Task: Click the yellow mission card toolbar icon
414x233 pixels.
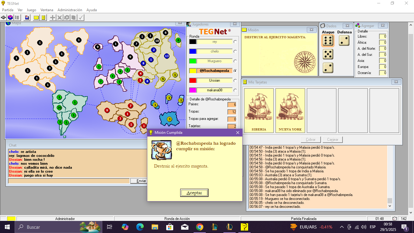Action: [44, 18]
